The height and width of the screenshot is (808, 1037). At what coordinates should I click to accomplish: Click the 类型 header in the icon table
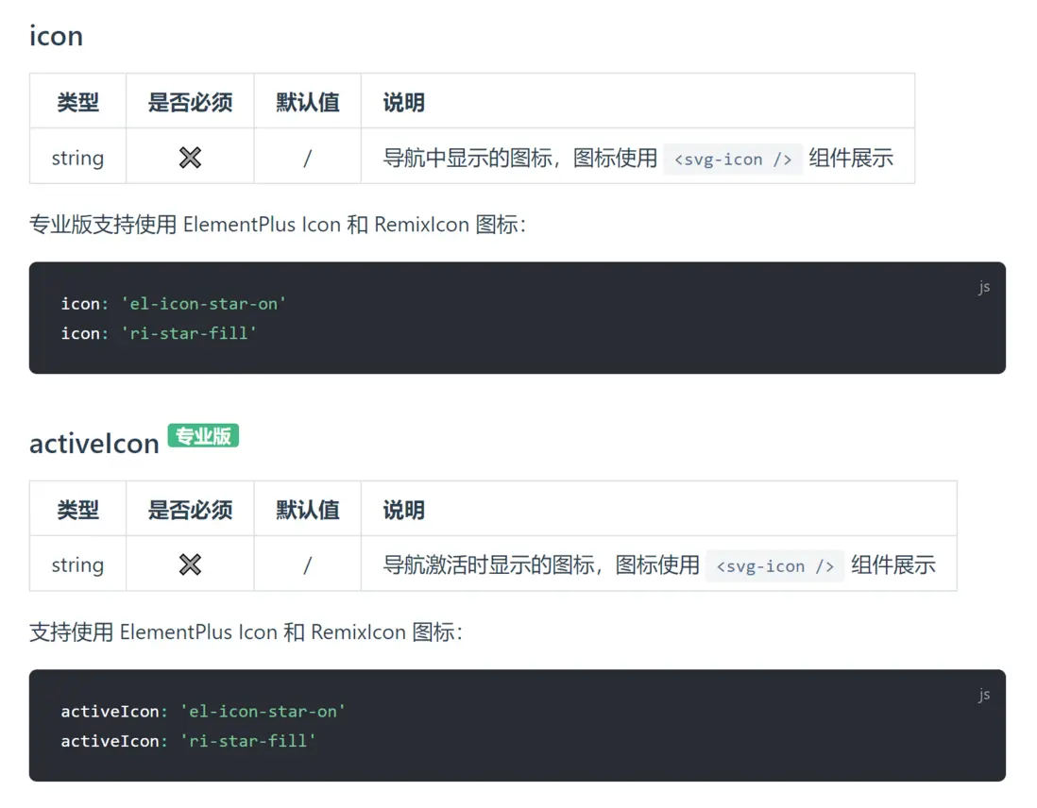click(x=77, y=102)
